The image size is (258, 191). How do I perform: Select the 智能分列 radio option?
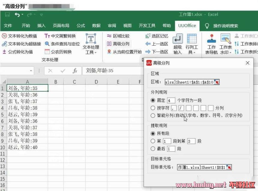point(153,115)
